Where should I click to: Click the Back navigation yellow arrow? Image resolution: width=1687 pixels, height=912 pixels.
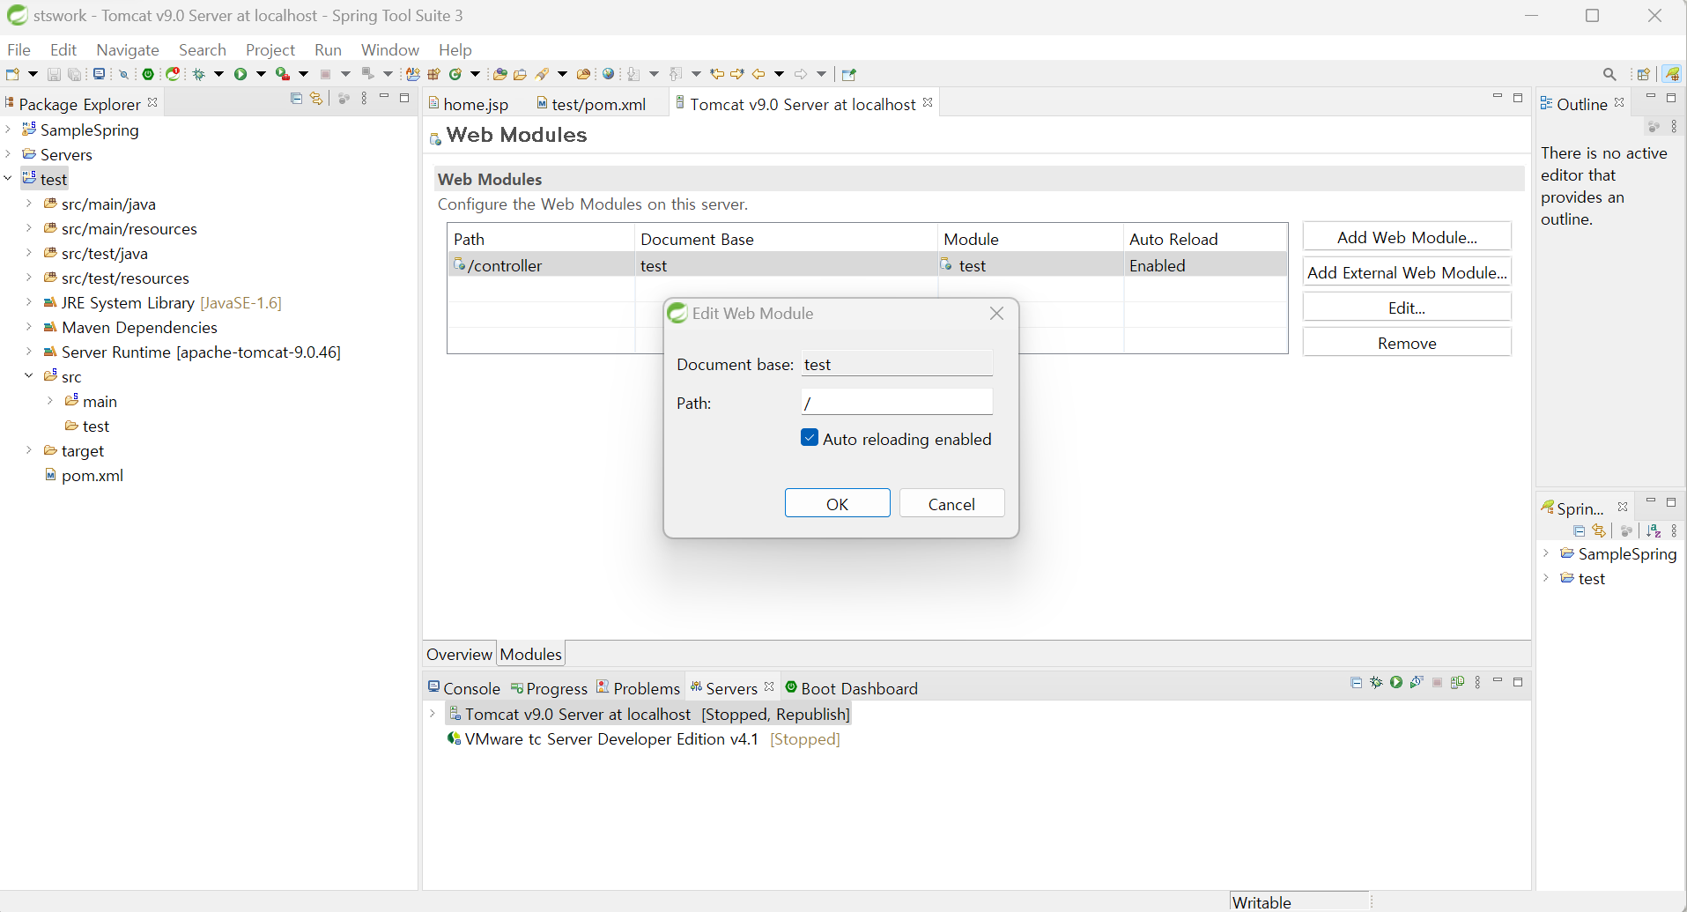[758, 74]
